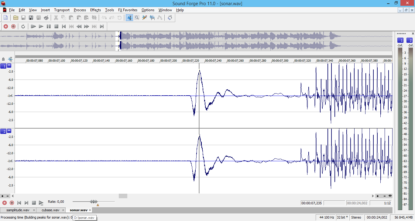The height and width of the screenshot is (221, 415).
Task: Click Record in data window bottom transport
Action: tap(4, 203)
